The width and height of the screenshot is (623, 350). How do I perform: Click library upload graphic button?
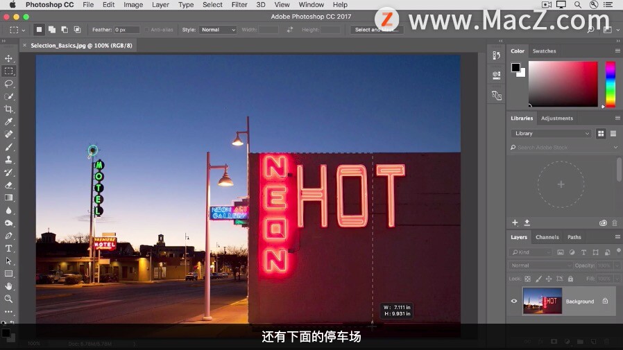pos(527,222)
